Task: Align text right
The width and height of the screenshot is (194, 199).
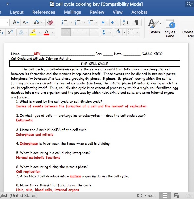Action: (84, 32)
